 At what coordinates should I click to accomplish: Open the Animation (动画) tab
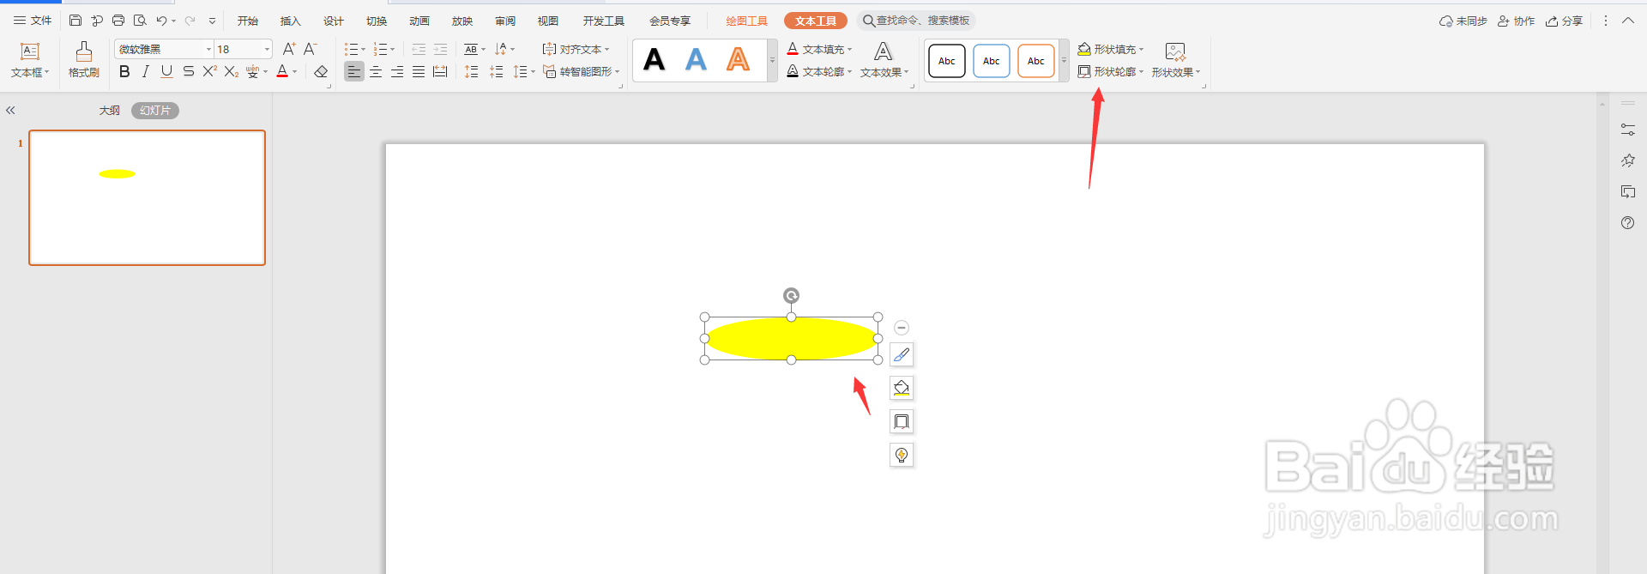[x=419, y=21]
